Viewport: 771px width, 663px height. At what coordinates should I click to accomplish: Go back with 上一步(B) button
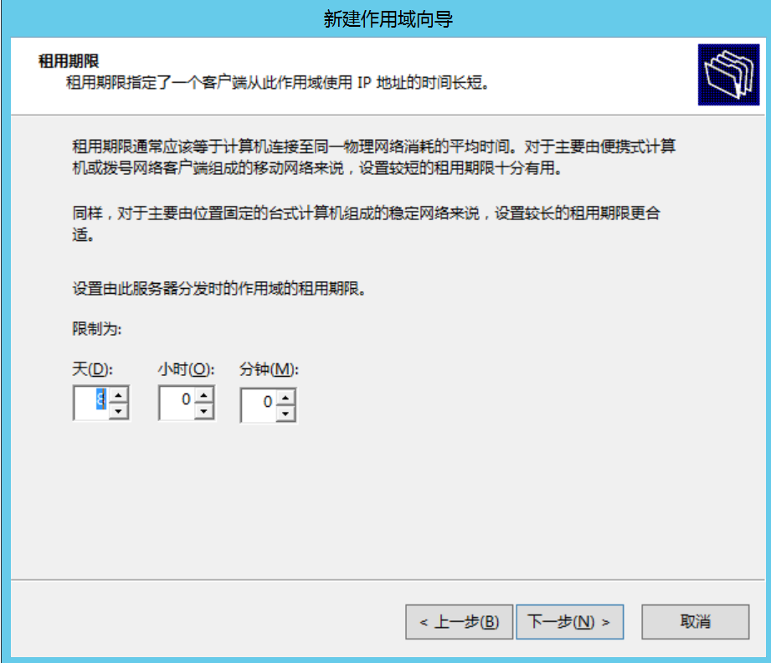tap(460, 622)
